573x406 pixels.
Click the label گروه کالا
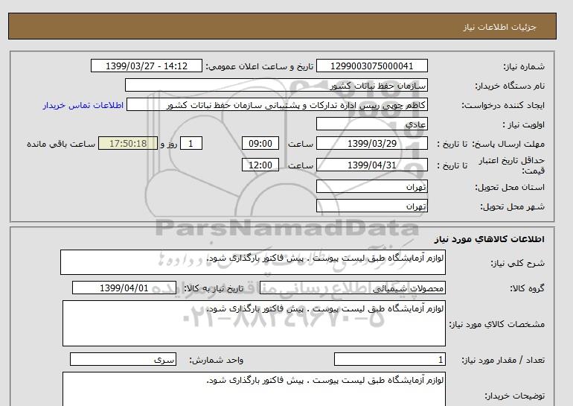click(x=528, y=288)
